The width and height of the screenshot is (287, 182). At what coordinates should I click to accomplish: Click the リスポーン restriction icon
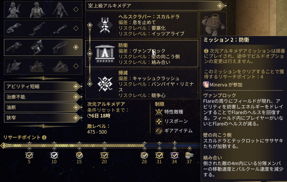click(159, 122)
